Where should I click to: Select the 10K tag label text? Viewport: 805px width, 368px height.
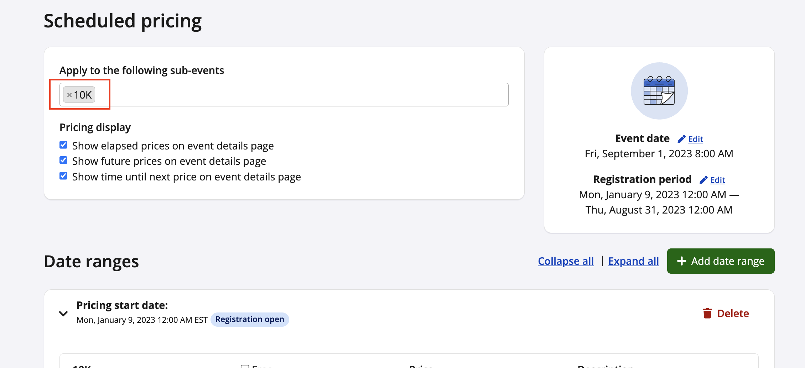click(83, 95)
